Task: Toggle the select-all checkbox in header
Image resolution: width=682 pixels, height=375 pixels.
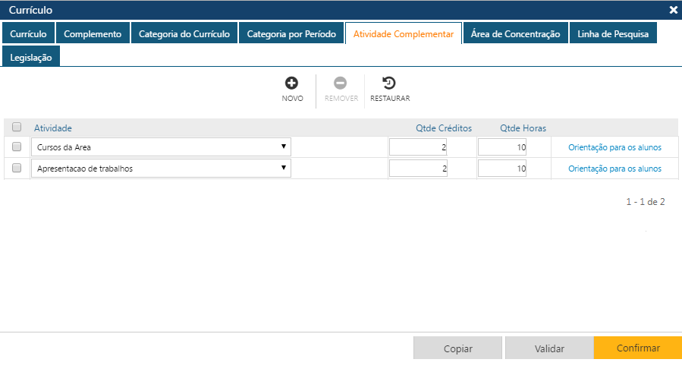Action: [x=17, y=128]
